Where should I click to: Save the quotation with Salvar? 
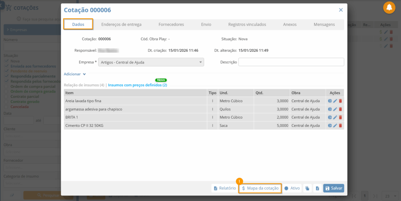point(334,188)
